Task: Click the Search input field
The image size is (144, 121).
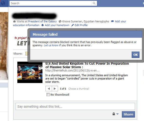Action: pyautogui.click(x=51, y=3)
